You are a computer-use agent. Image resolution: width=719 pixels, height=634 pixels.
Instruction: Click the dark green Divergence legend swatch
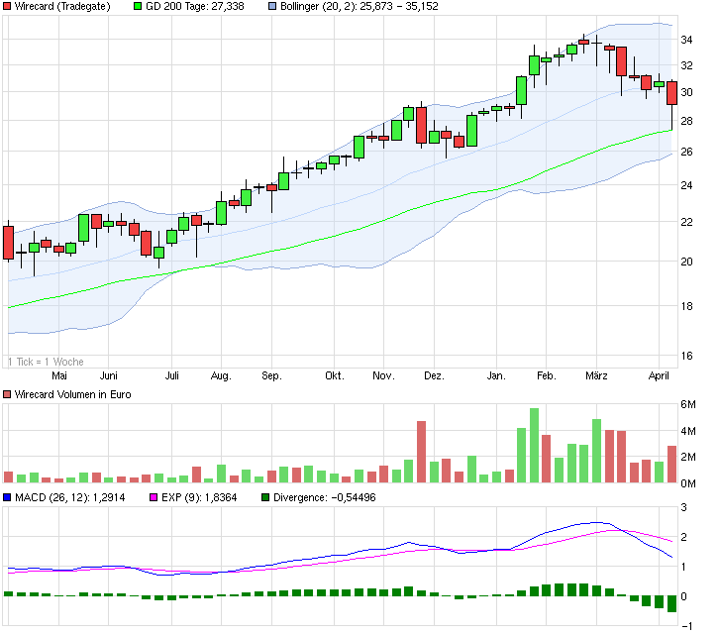tap(265, 497)
